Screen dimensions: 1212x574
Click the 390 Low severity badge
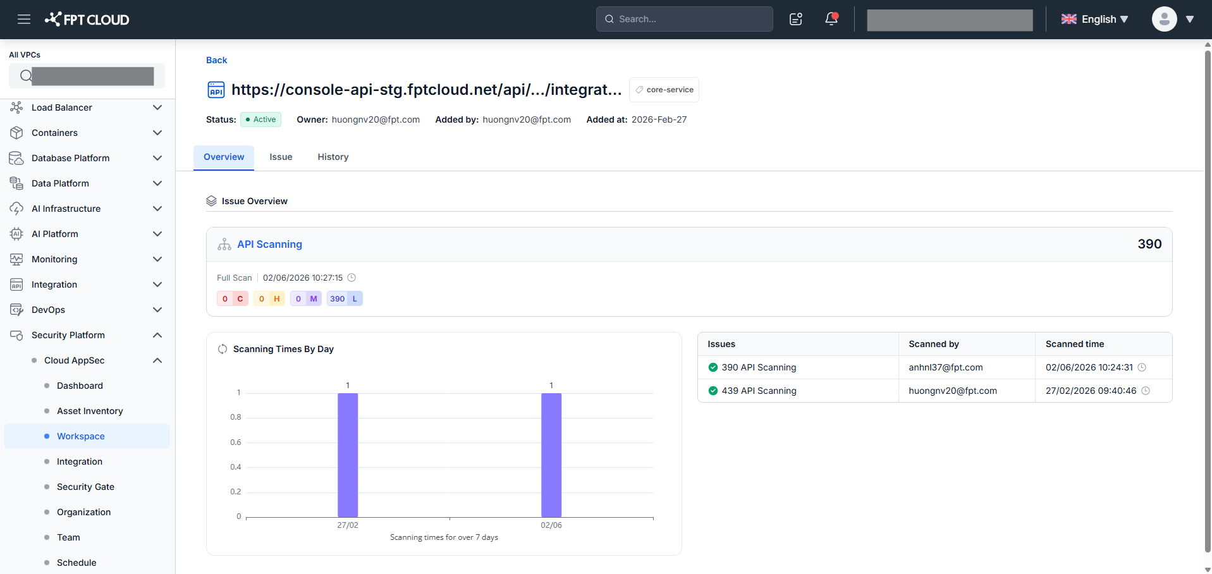tap(345, 299)
